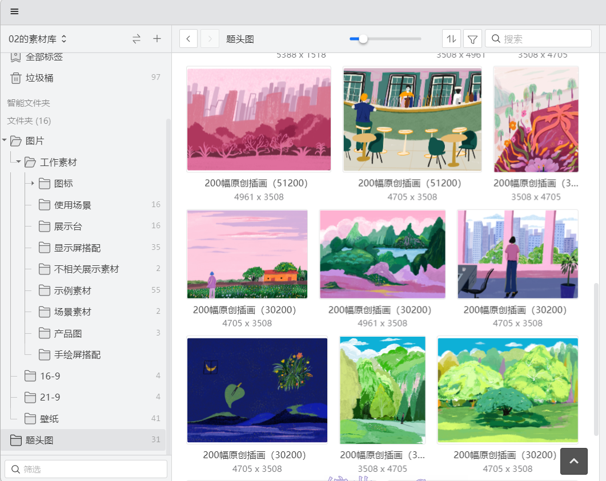Collapse the 图片 folder arrow
Screen dimensions: 606x481
pos(5,140)
